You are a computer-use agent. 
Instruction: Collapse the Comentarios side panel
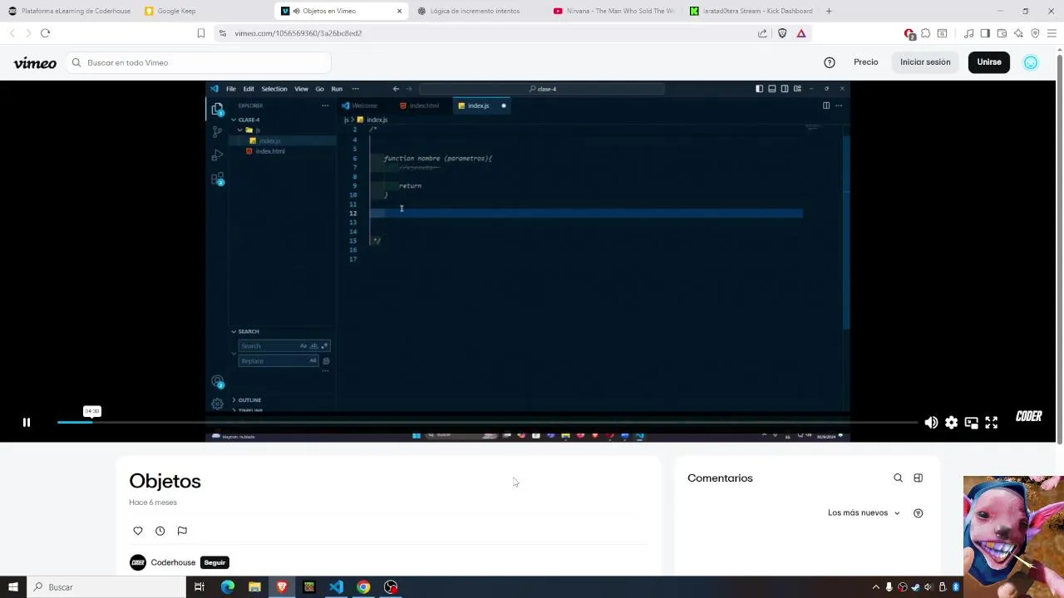[x=918, y=478]
